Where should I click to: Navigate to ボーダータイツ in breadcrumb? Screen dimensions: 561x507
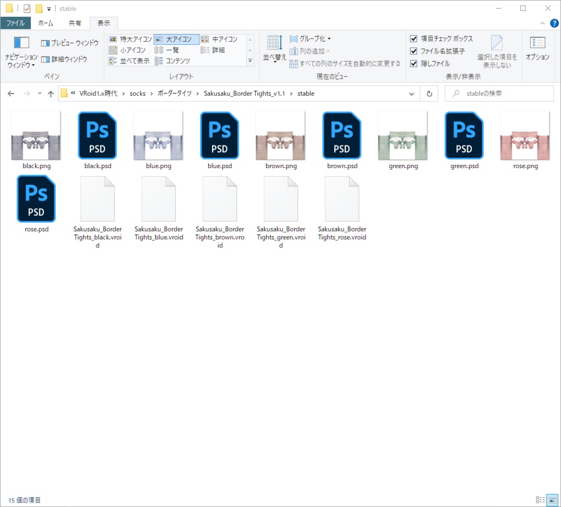point(175,93)
